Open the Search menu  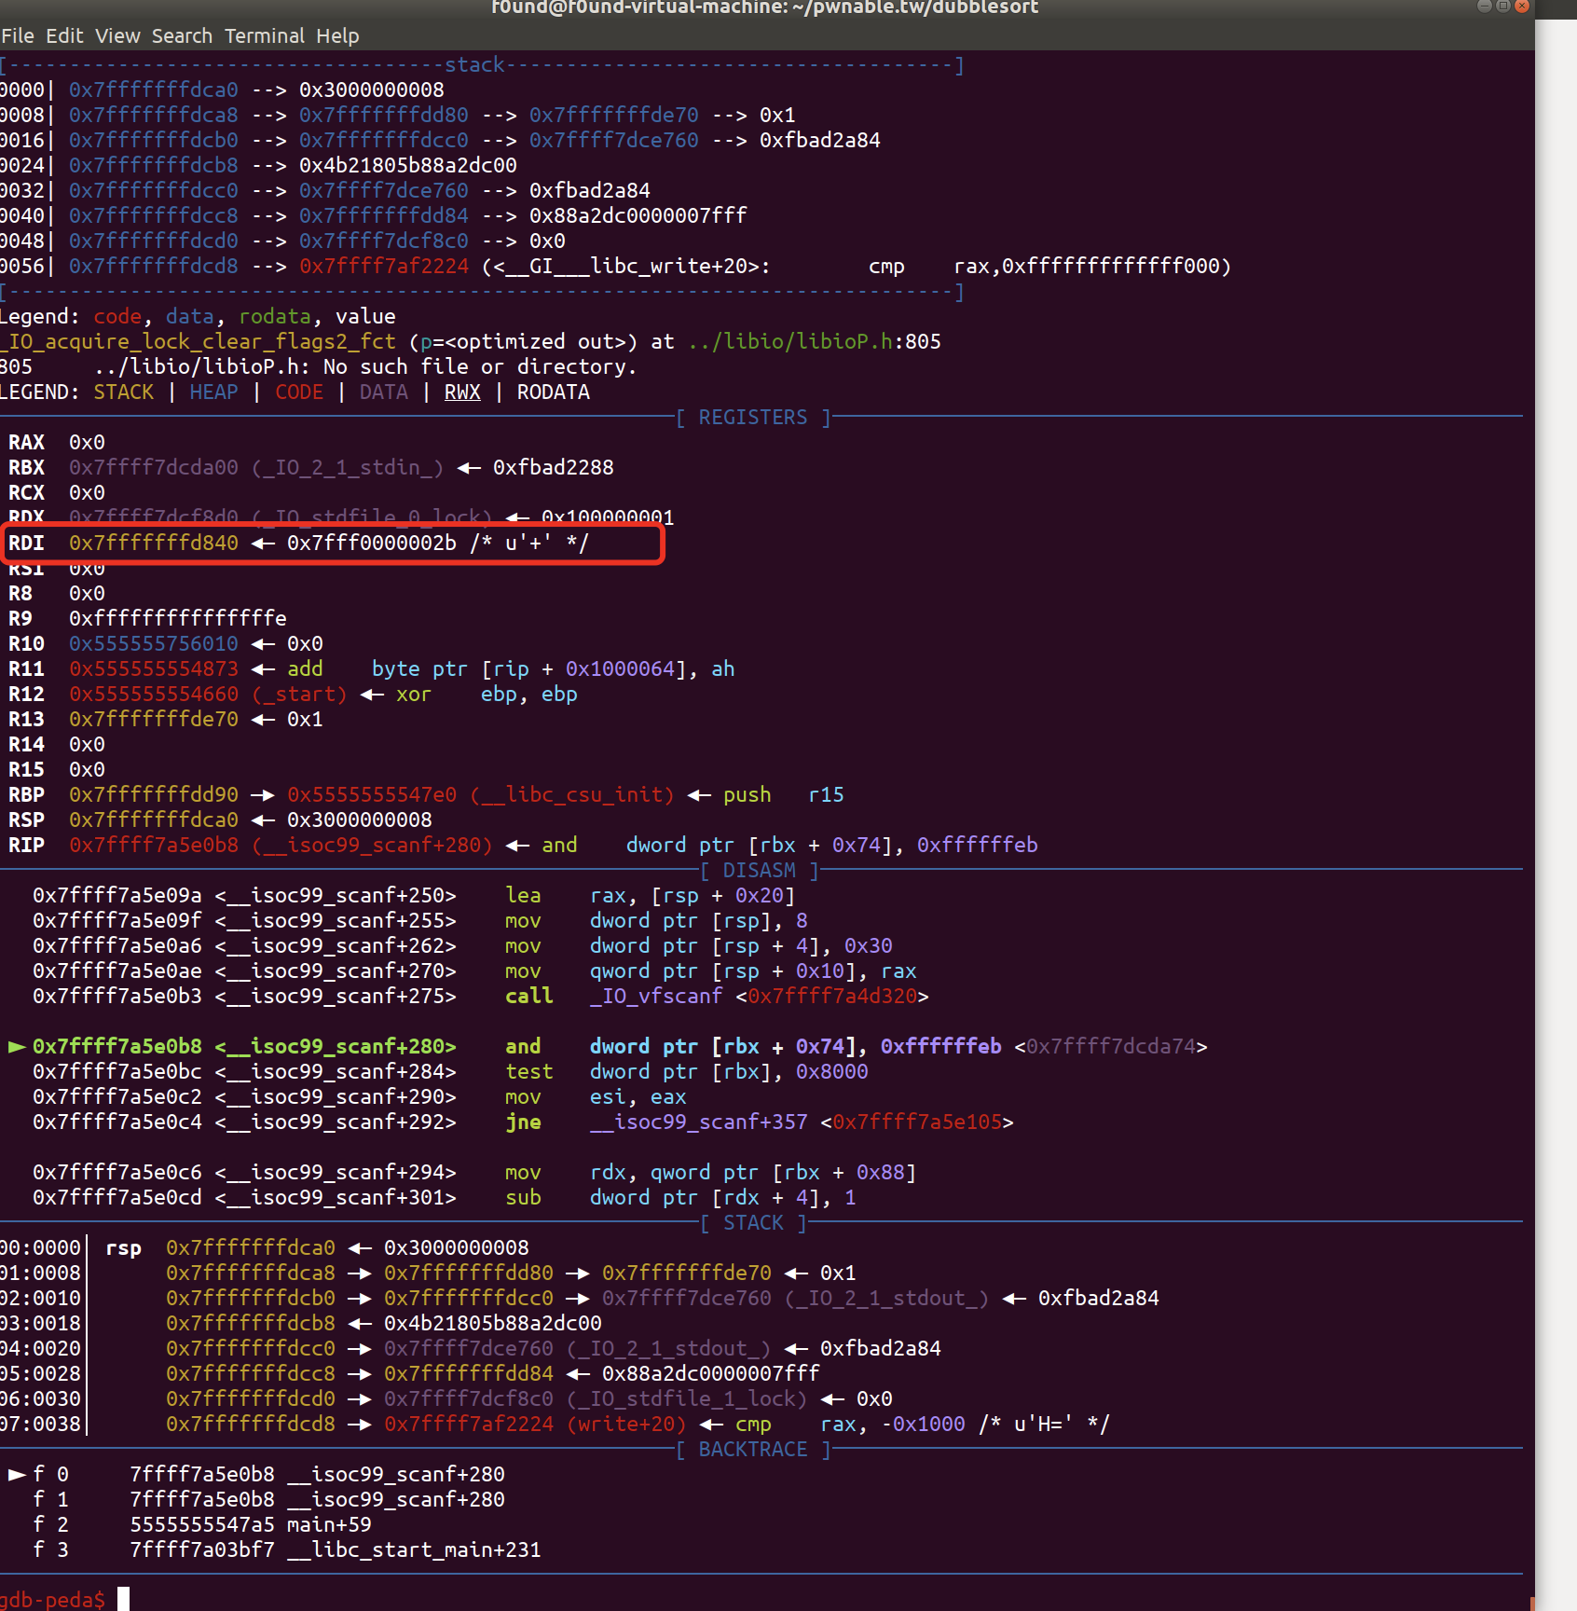(x=182, y=35)
